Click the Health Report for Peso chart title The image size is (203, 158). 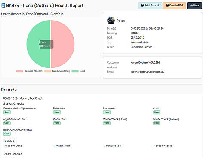click(32, 14)
